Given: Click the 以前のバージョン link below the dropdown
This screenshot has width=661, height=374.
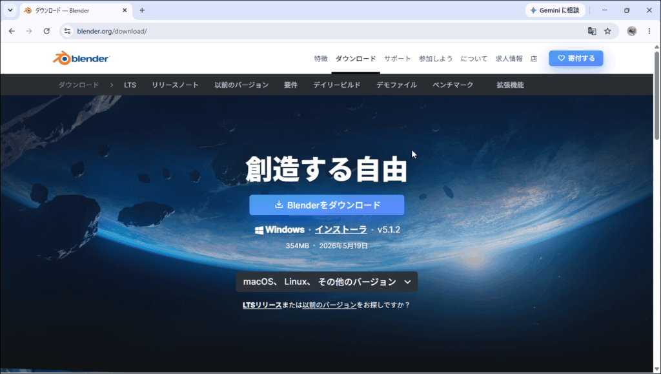Looking at the screenshot, I should pyautogui.click(x=329, y=305).
